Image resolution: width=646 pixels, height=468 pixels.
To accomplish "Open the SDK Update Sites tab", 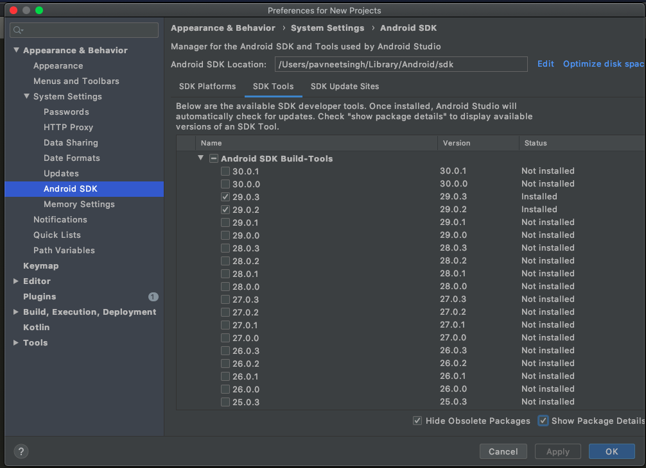I will tap(345, 87).
